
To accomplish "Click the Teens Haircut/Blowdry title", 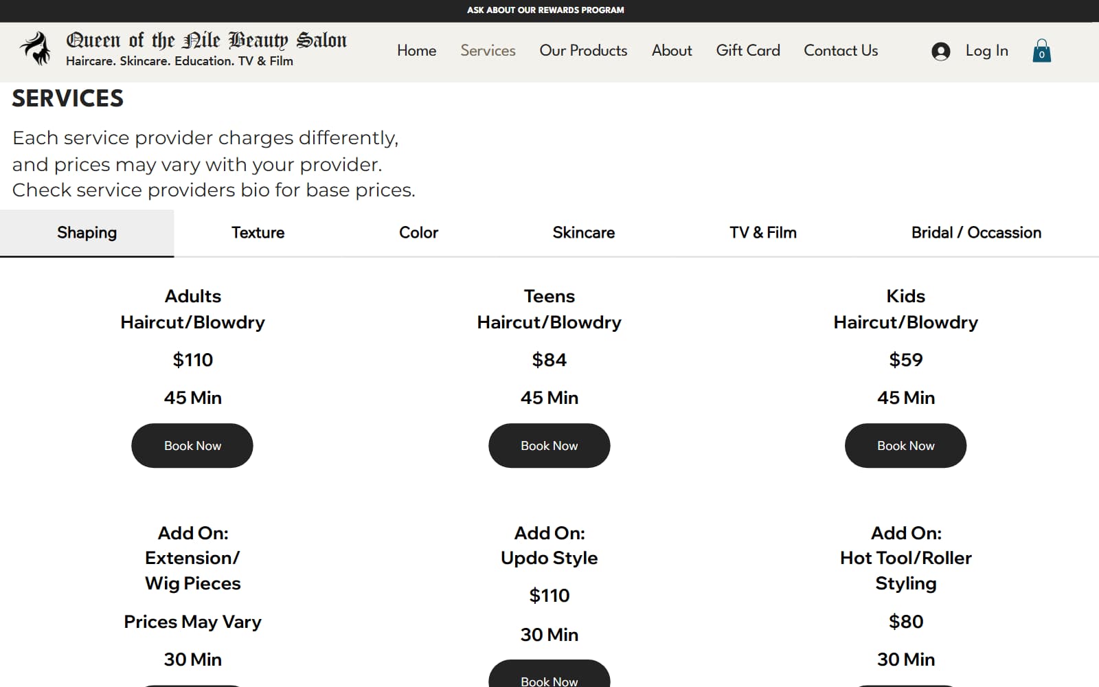I will click(549, 309).
